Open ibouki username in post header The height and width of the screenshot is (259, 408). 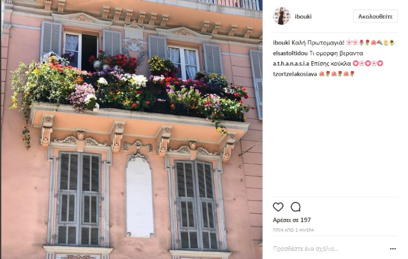click(303, 17)
